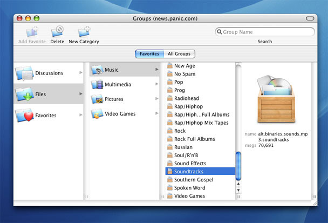Switch to the Favorites segment
The image size is (328, 223).
[x=149, y=54]
